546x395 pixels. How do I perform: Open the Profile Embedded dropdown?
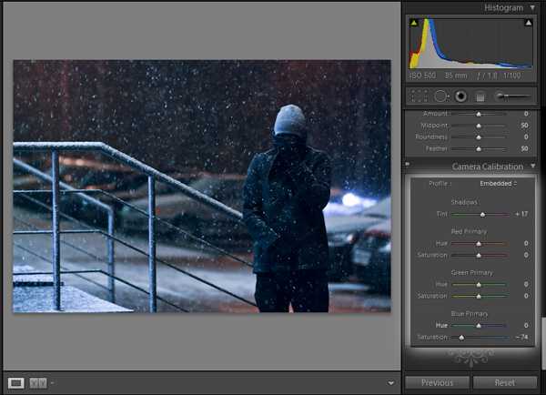click(498, 183)
